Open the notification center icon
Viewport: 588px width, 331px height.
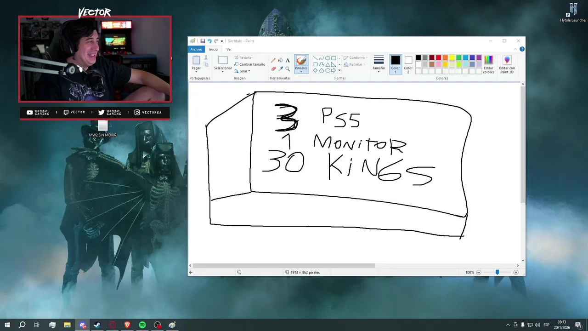pyautogui.click(x=578, y=325)
